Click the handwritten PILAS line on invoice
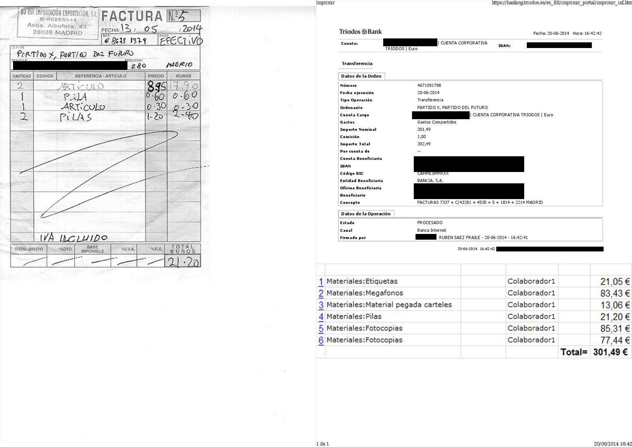The height and width of the screenshot is (447, 632). tap(76, 117)
